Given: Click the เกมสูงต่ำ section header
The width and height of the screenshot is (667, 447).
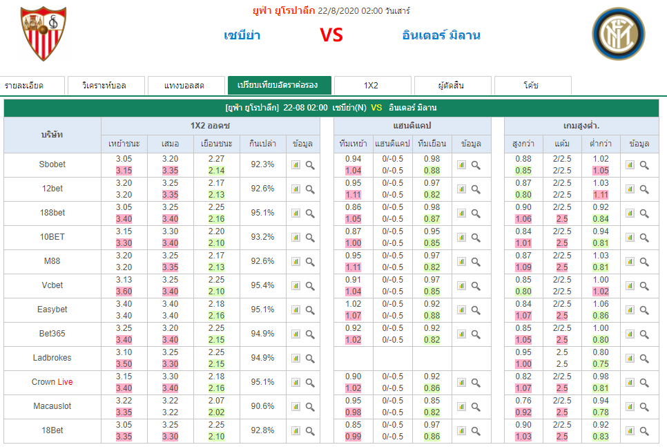Looking at the screenshot, I should 581,126.
